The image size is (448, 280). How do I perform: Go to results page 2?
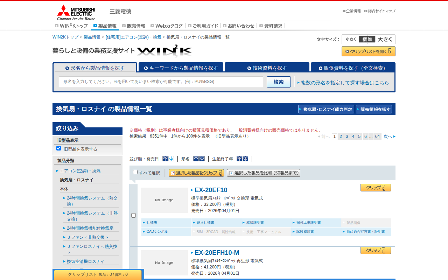tap(341, 136)
